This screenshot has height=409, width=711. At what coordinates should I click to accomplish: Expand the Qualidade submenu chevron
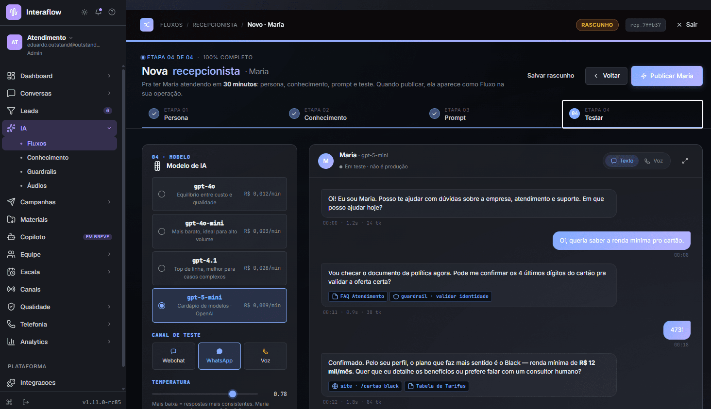point(109,307)
